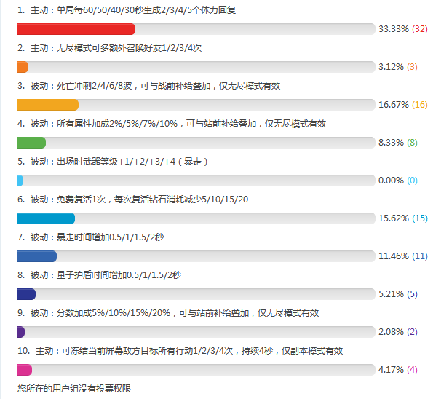Click the short orange bar under option 2
Image resolution: width=441 pixels, height=399 pixels.
[23, 67]
